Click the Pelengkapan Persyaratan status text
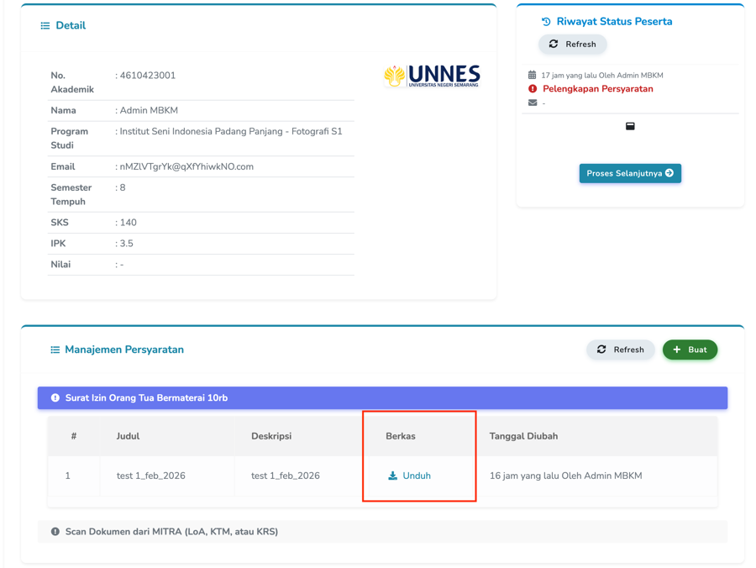The image size is (756, 568). (x=597, y=89)
